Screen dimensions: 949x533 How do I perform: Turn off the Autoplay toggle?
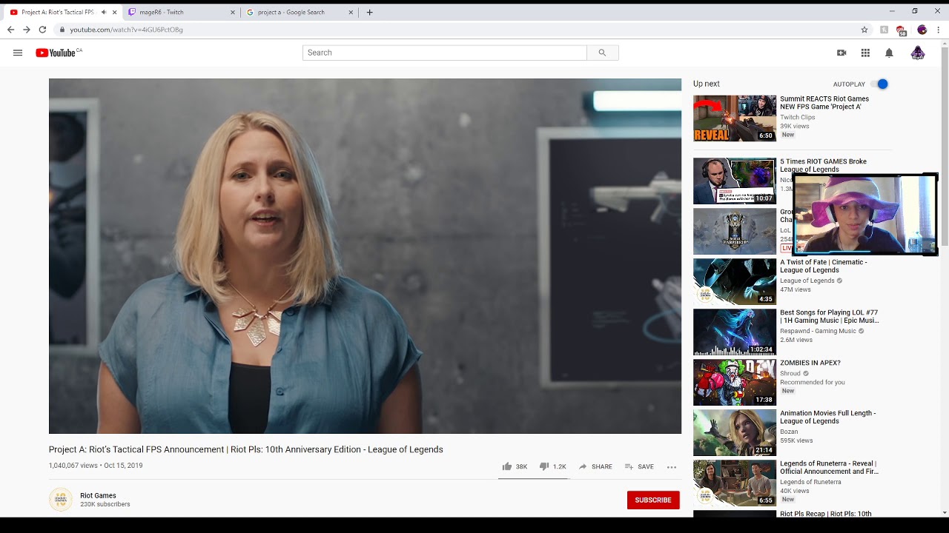coord(879,84)
